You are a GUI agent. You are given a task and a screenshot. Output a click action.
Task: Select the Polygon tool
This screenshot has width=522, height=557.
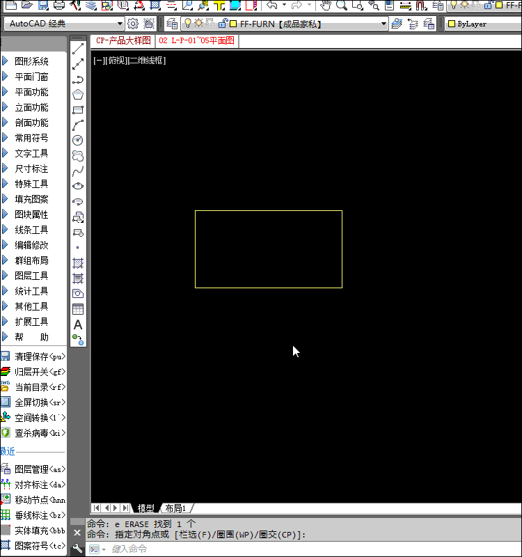coord(78,95)
